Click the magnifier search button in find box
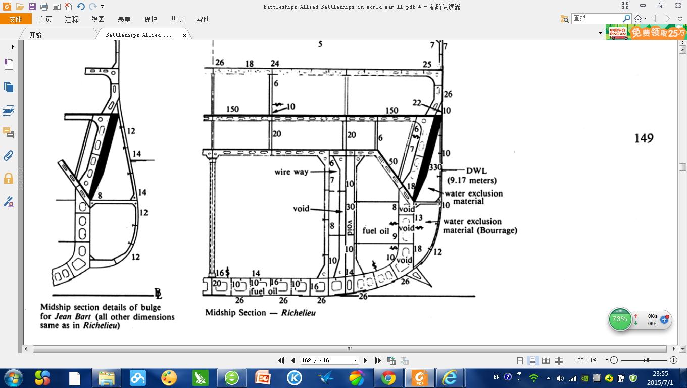The image size is (687, 388). coord(627,18)
